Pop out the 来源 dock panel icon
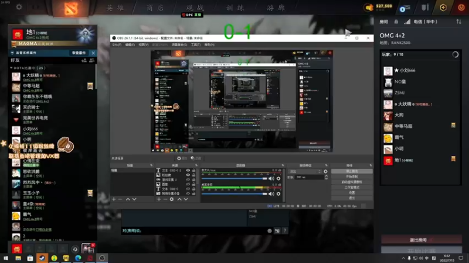The height and width of the screenshot is (263, 469). click(196, 165)
